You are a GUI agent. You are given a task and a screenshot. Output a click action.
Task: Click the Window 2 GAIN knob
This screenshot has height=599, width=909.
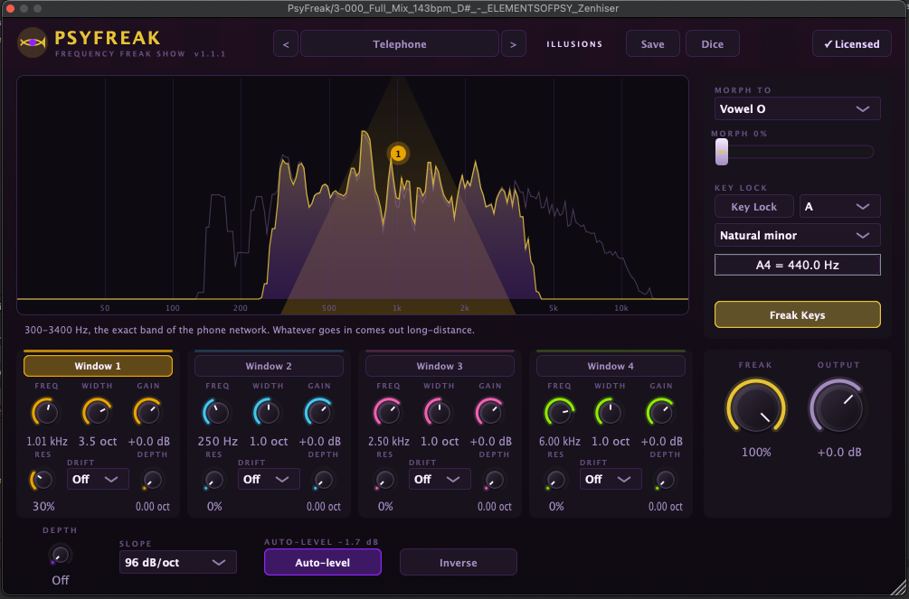pyautogui.click(x=319, y=413)
